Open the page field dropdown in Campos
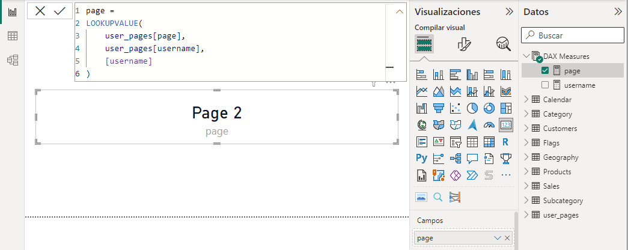This screenshot has height=250, width=628. click(x=497, y=239)
